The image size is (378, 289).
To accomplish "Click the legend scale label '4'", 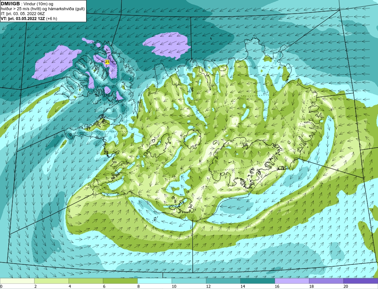I will click(70, 286).
